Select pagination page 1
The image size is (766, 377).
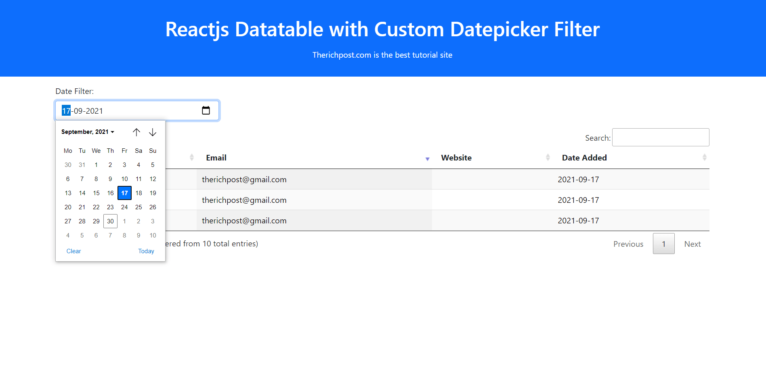(x=663, y=244)
